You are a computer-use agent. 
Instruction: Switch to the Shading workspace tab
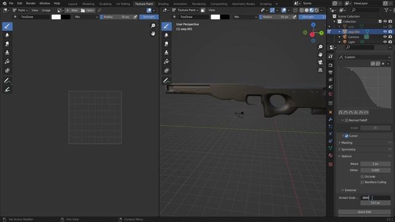coord(163,4)
